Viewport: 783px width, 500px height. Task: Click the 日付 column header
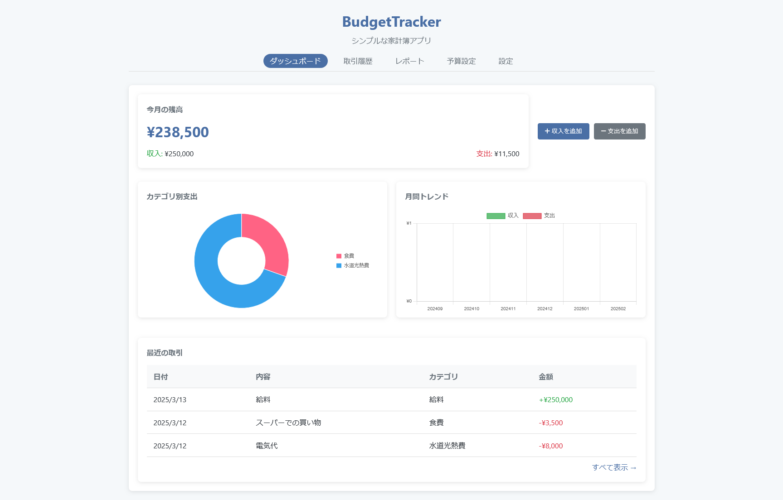(160, 377)
